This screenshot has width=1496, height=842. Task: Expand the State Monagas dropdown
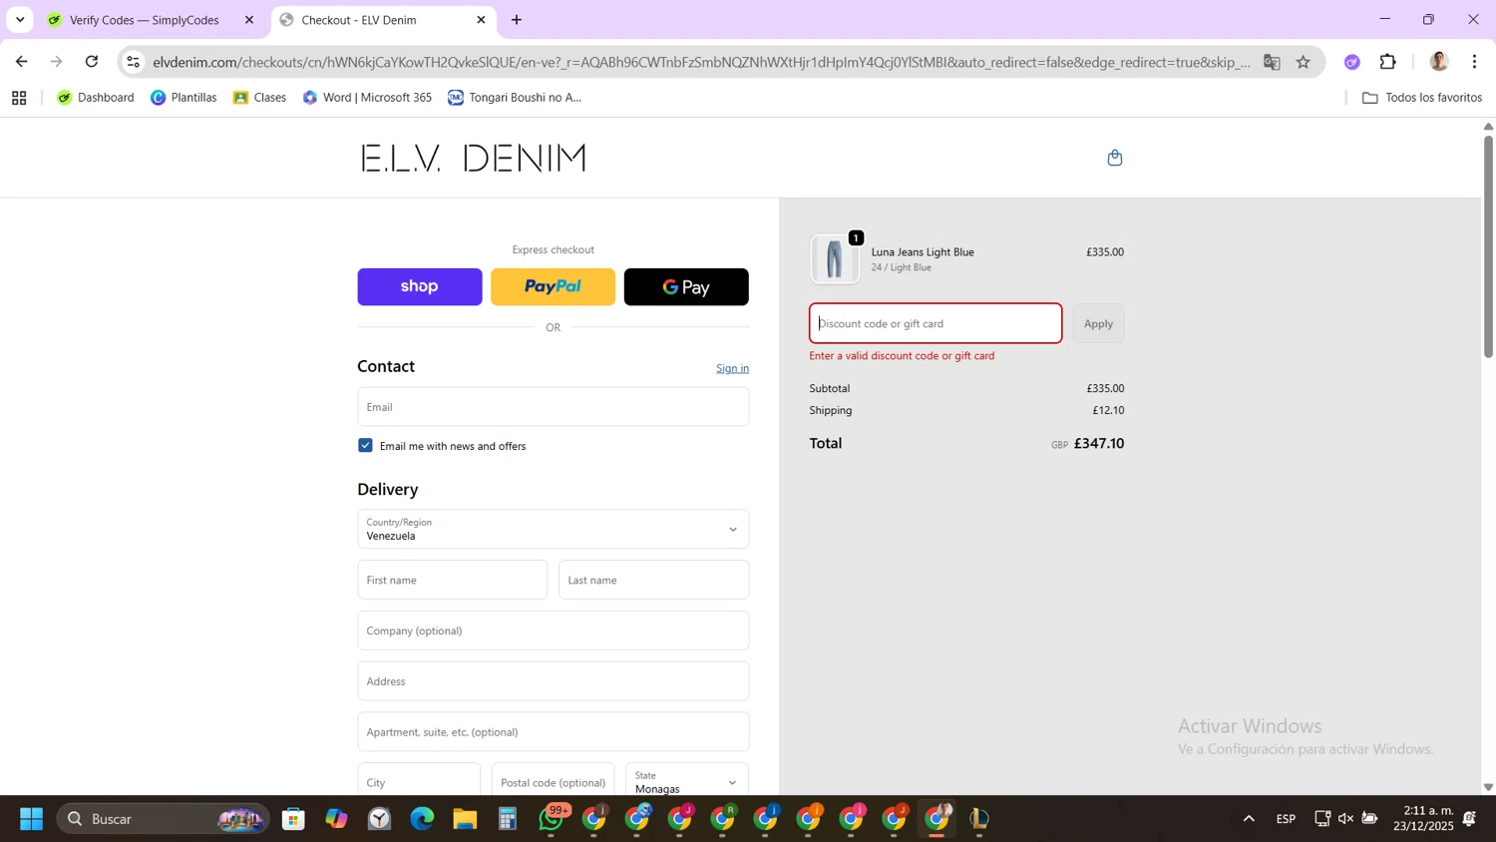click(687, 780)
